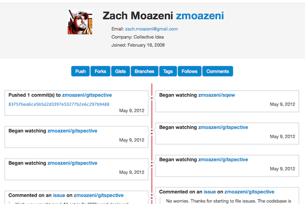The height and width of the screenshot is (204, 305).
Task: Select the Push filter button
Action: [80, 71]
